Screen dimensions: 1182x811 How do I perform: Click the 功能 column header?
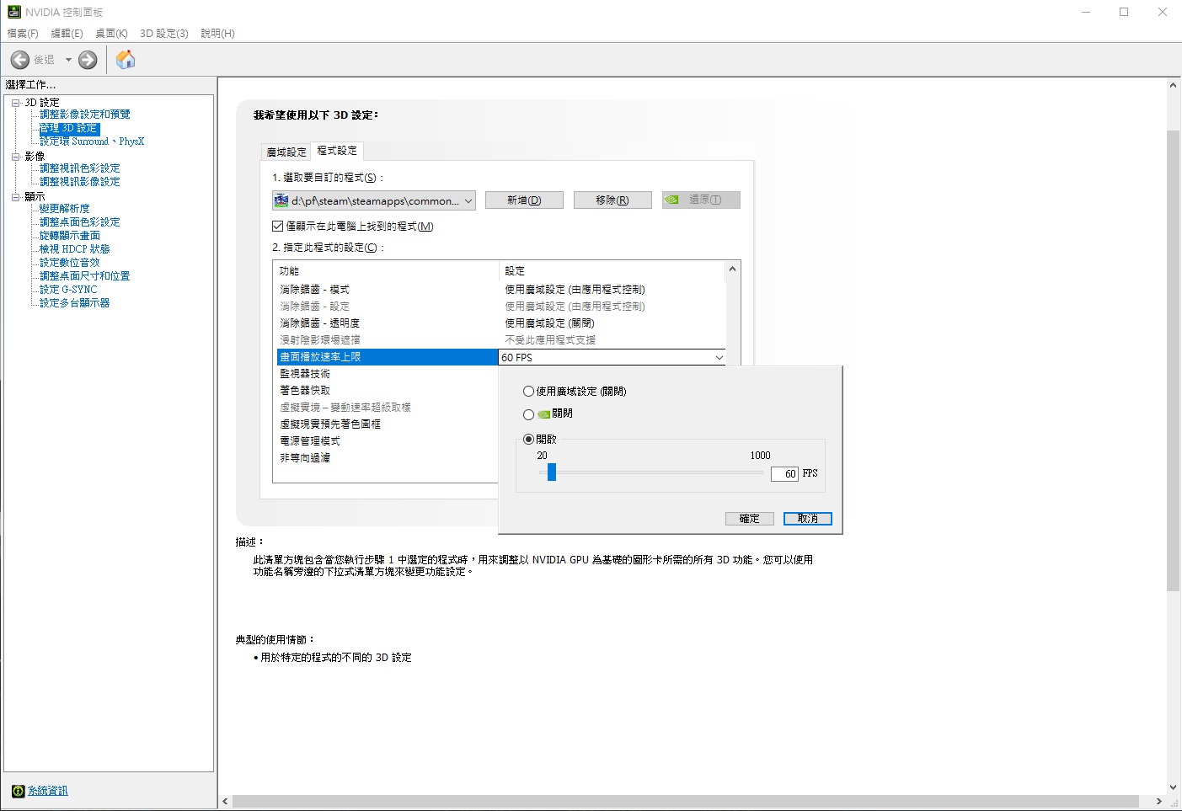point(387,271)
